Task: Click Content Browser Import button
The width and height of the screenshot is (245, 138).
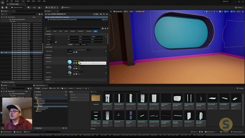Action: pos(45,89)
